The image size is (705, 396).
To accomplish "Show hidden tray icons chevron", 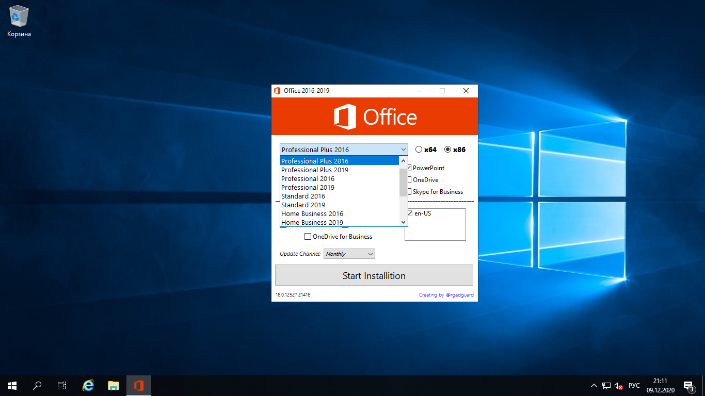I will [594, 385].
